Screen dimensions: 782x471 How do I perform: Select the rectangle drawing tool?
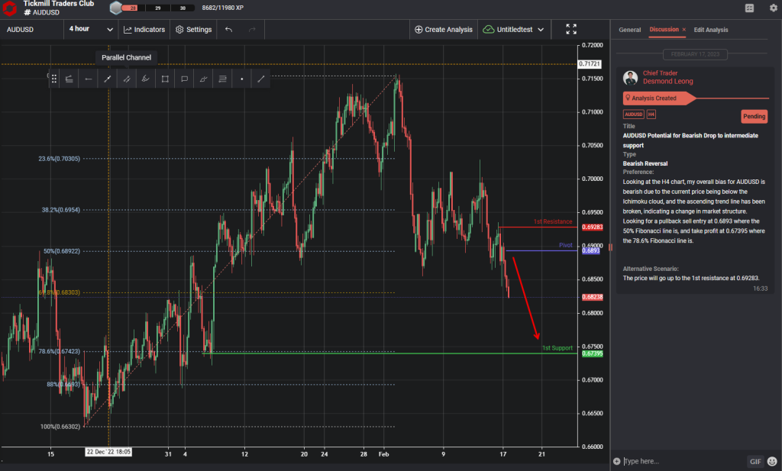(163, 78)
